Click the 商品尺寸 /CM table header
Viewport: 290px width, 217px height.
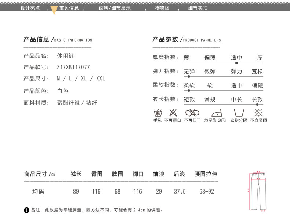(x=40, y=174)
